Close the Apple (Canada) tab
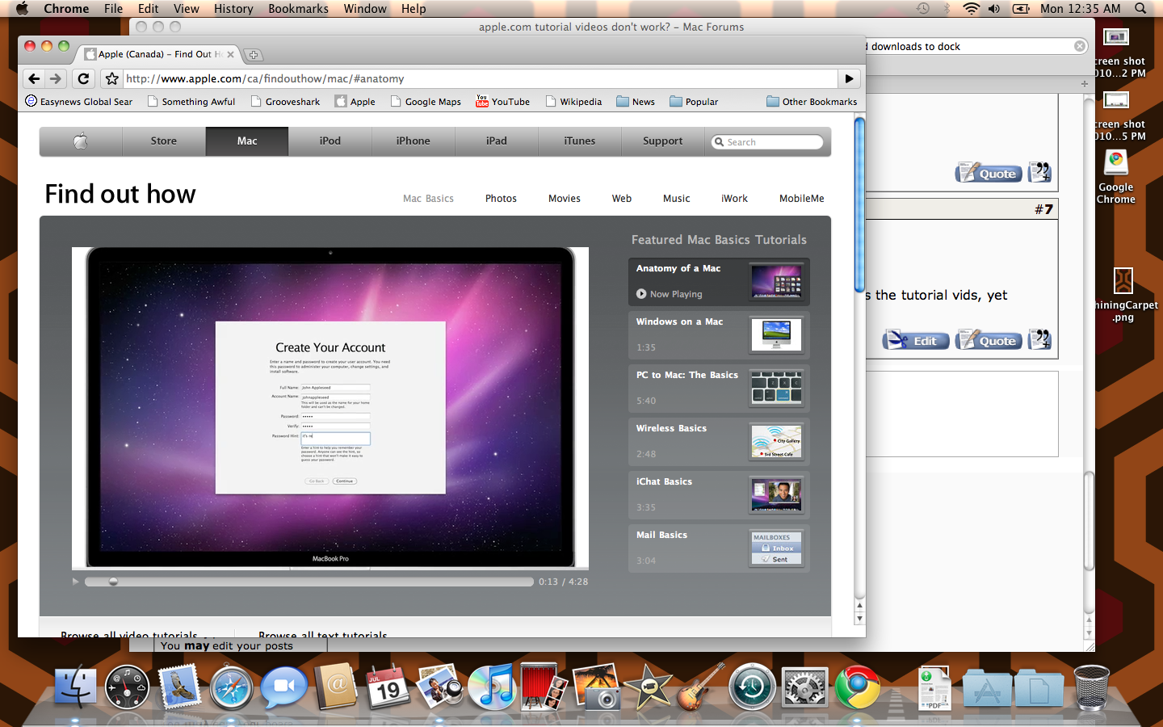The image size is (1163, 727). [230, 54]
